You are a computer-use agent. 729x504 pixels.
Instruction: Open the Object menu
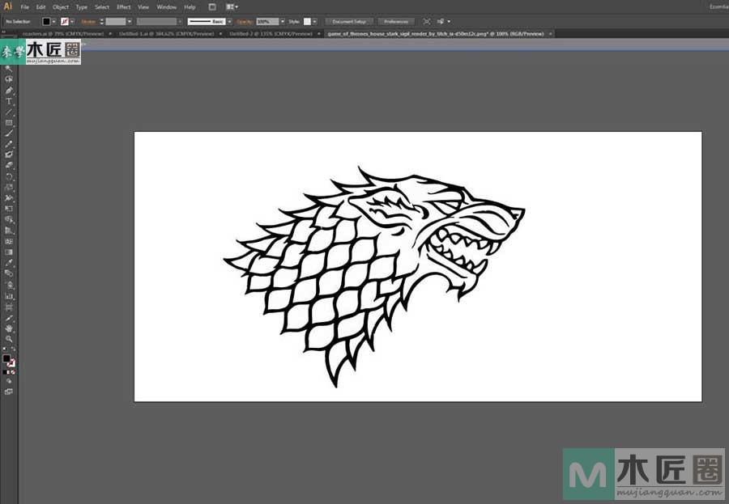pos(61,6)
